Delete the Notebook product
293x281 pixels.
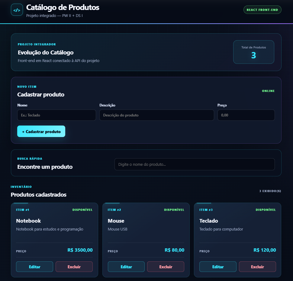coord(74,266)
